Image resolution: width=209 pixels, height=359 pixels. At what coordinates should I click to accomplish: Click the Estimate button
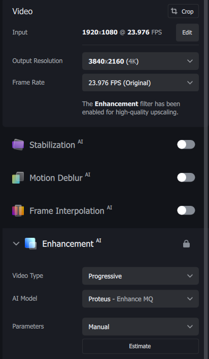140,346
